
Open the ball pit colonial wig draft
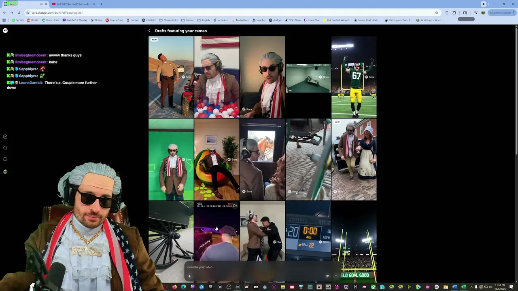[x=217, y=77]
